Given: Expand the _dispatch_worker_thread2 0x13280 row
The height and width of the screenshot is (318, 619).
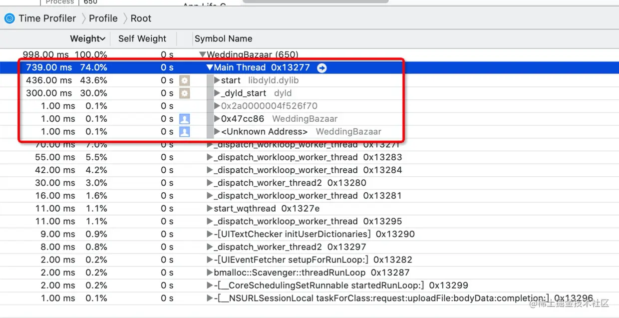Looking at the screenshot, I should [x=210, y=183].
